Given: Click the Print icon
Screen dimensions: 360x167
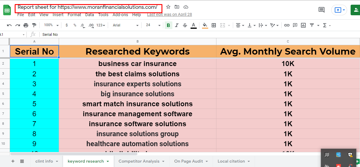Looking at the screenshot, I should point(26,25).
